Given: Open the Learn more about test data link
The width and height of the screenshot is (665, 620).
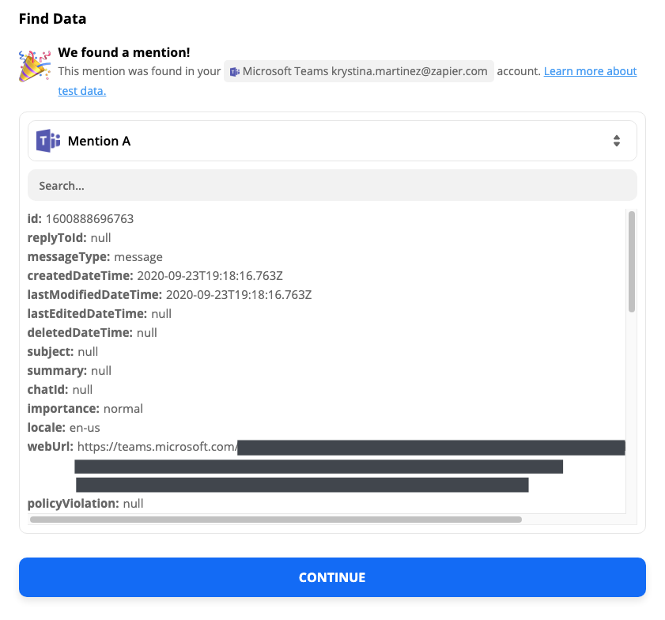Looking at the screenshot, I should pyautogui.click(x=590, y=71).
